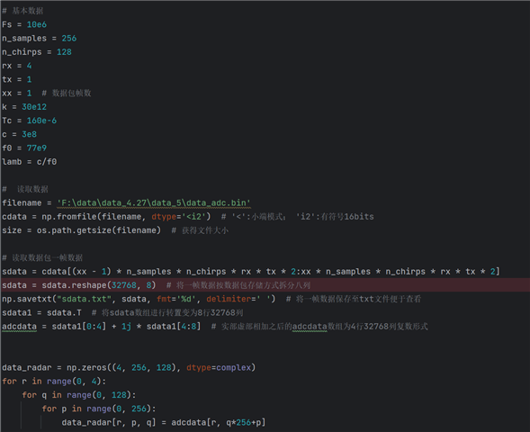Screen dimensions: 530x432
Task: Click the delimiter=' ' argument
Action: (x=238, y=299)
